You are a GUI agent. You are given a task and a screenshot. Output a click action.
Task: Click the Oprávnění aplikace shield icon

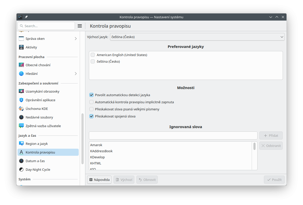[x=21, y=100]
